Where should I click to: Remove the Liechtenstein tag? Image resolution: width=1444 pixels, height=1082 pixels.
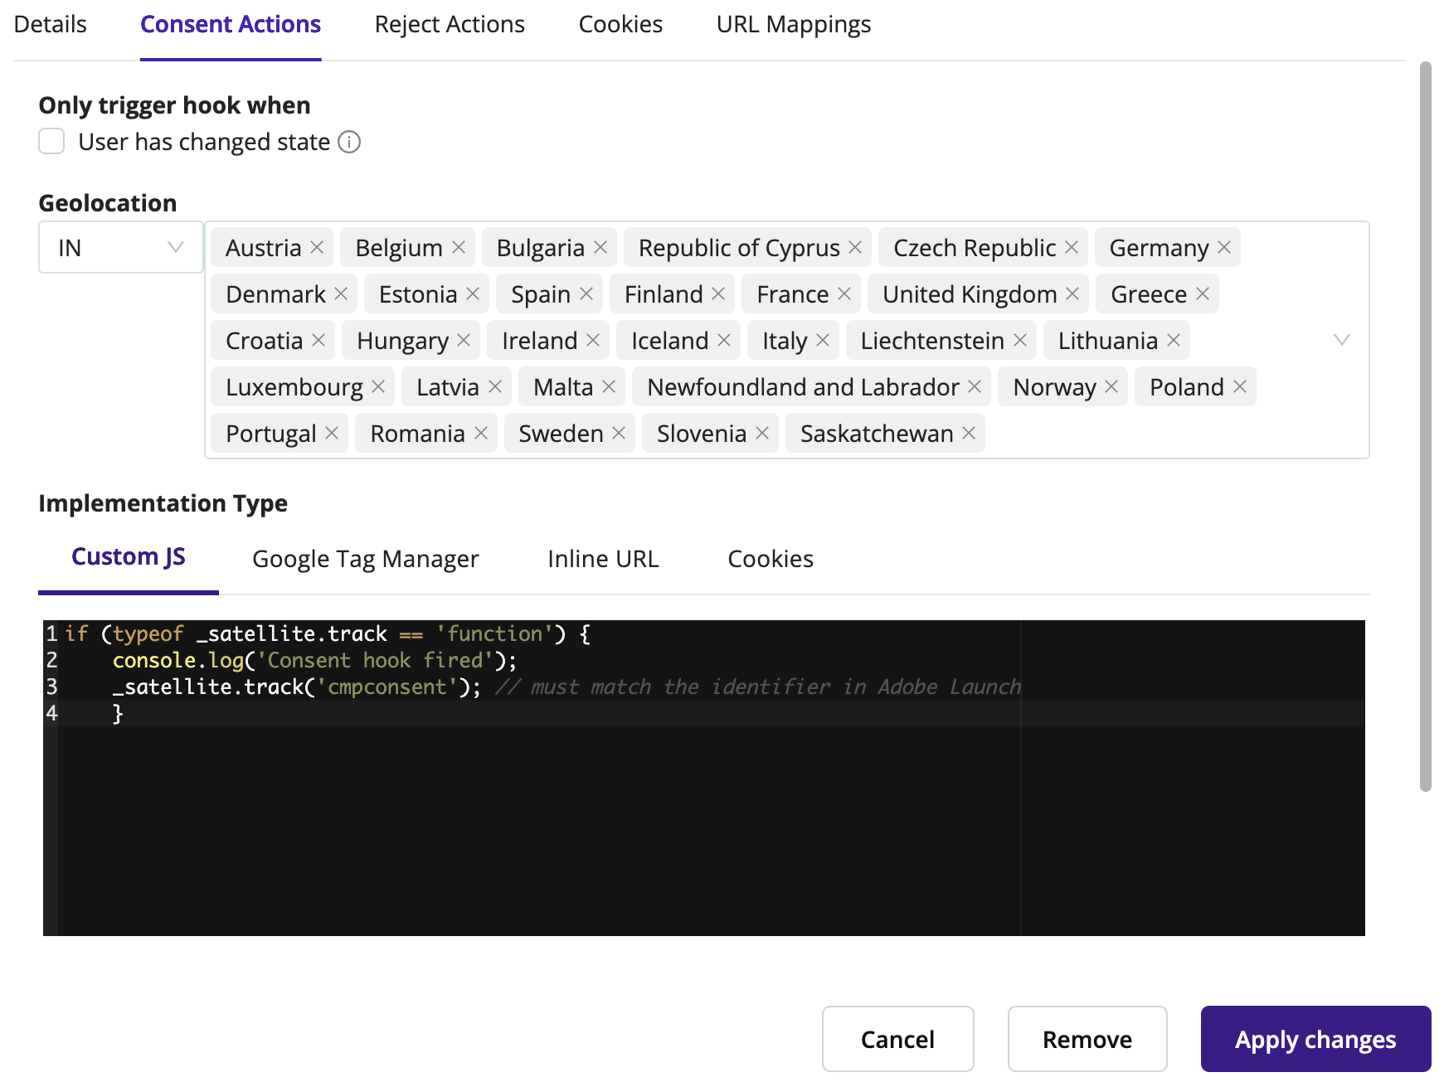pos(1020,340)
